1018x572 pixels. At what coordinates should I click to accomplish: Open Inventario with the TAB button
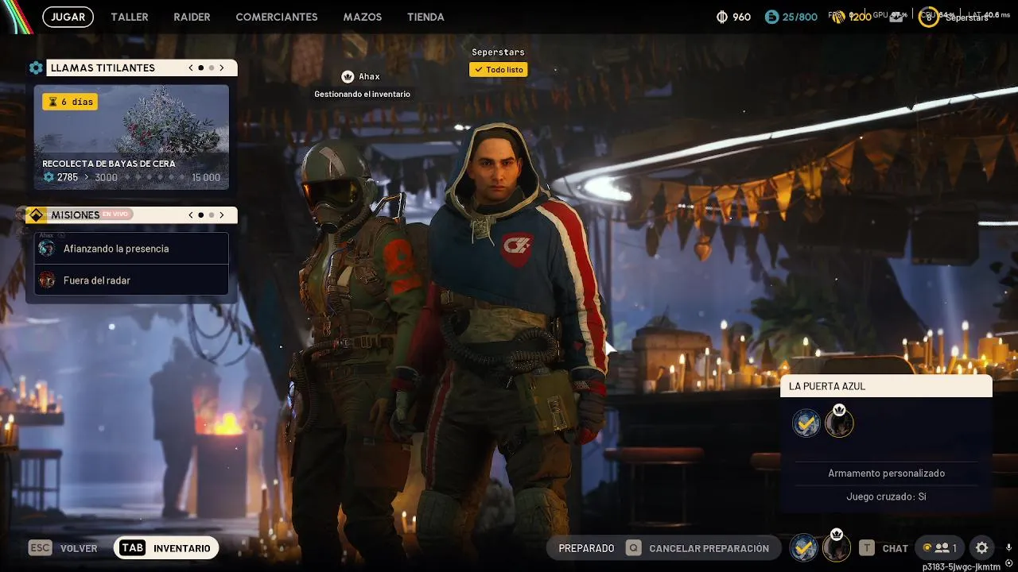click(166, 548)
